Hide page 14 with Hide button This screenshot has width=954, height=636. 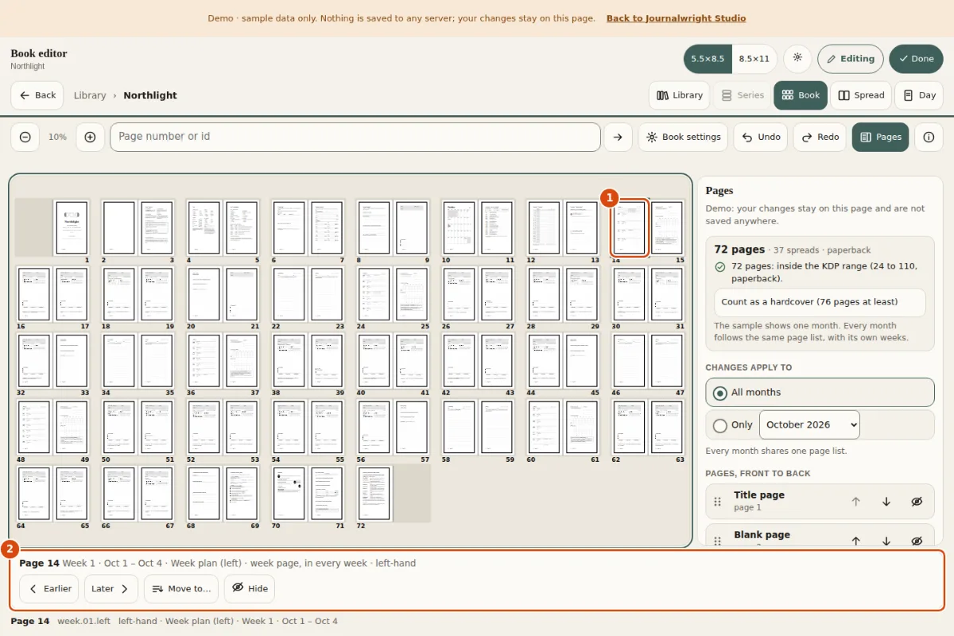click(x=250, y=589)
